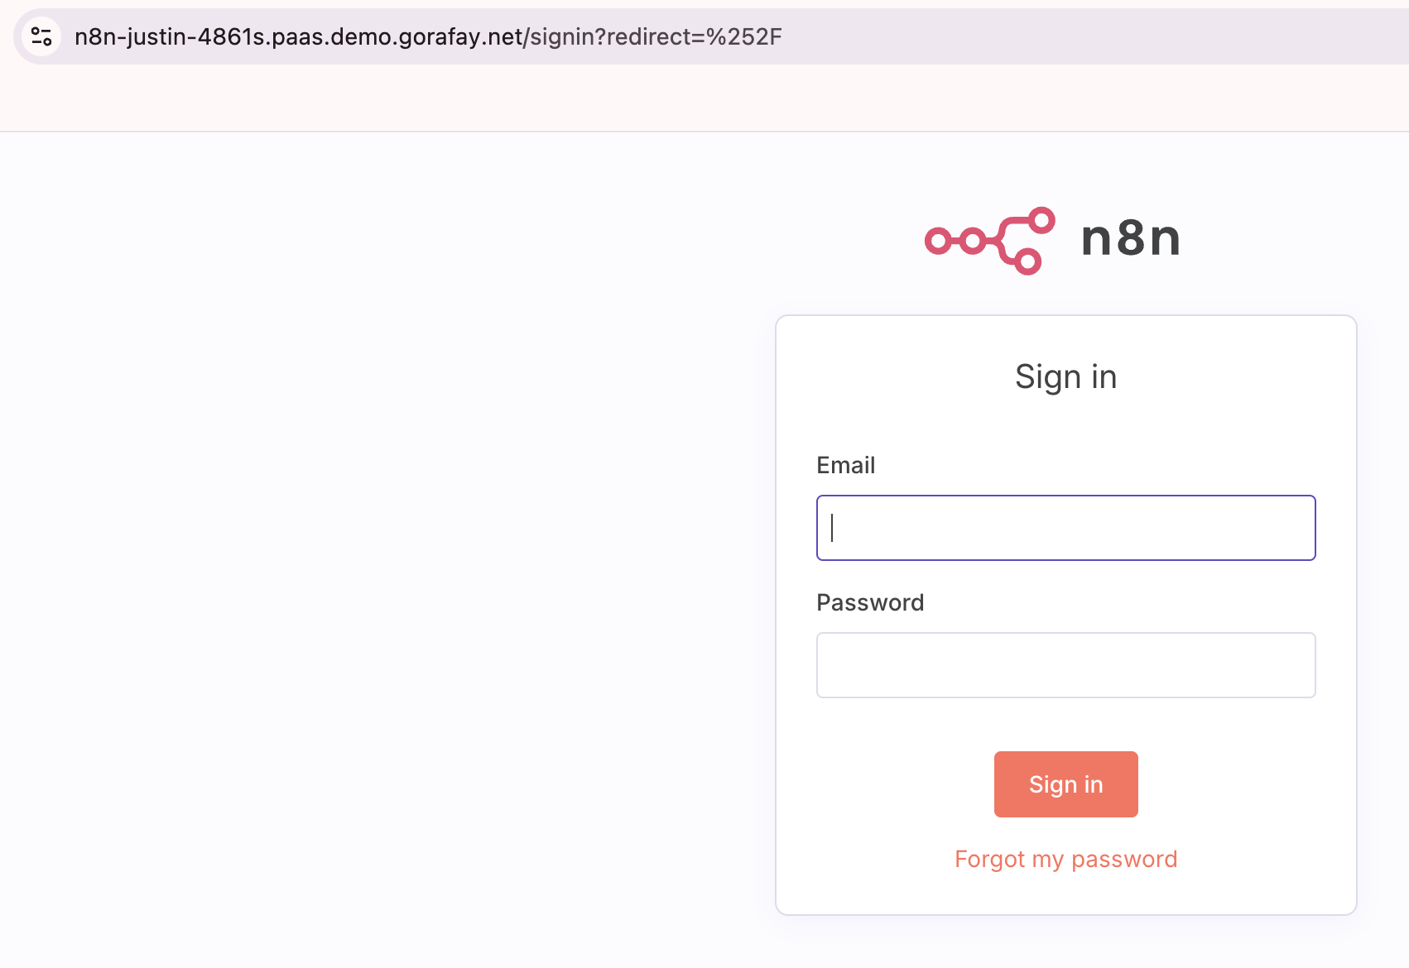This screenshot has width=1409, height=968.
Task: Click the bottom branch node of the n8n logo
Action: (1028, 261)
